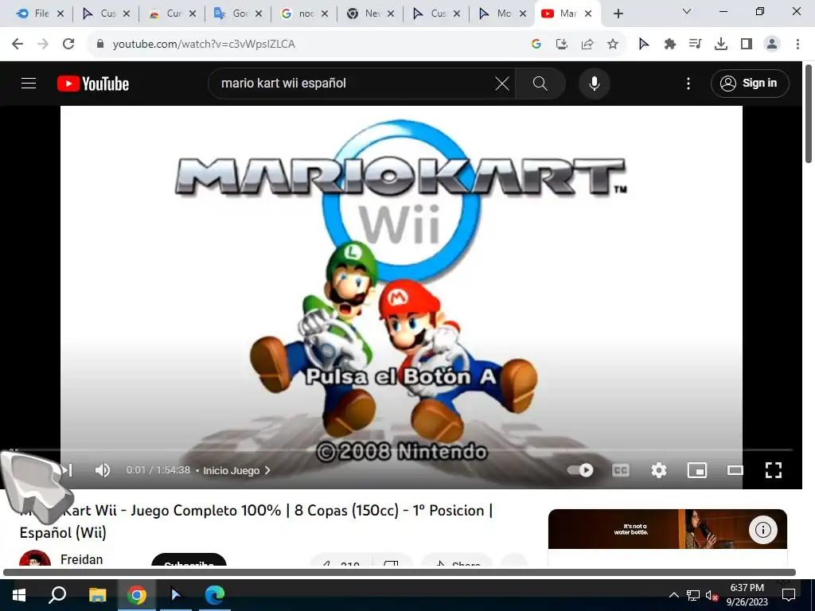Viewport: 815px width, 611px height.
Task: Enter full screen mode
Action: [774, 470]
